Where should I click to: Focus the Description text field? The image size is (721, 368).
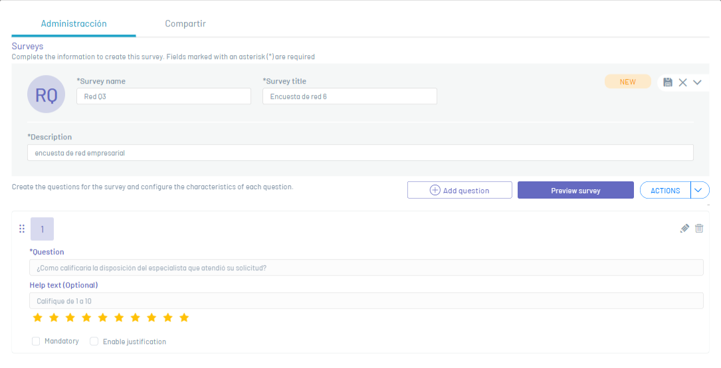(360, 153)
